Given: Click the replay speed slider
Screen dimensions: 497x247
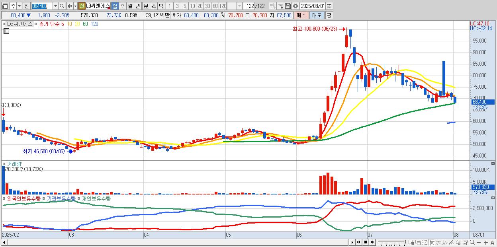Looking at the screenshot, I should (x=391, y=242).
